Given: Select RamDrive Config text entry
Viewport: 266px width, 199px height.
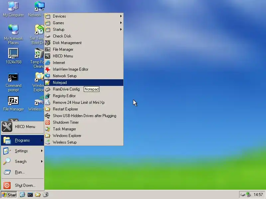Looking at the screenshot, I should [66, 89].
